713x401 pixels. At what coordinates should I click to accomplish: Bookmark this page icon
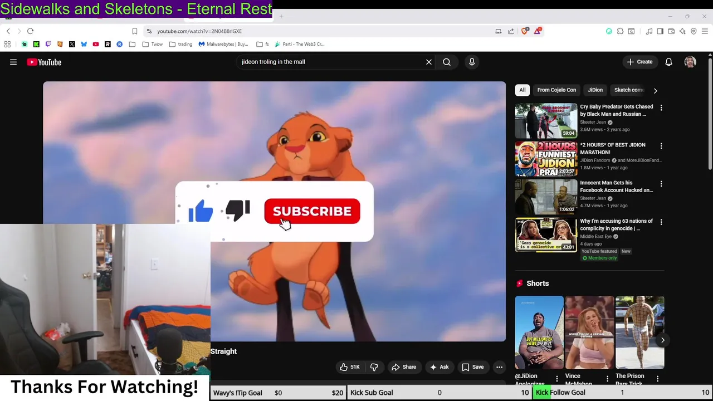[x=134, y=31]
